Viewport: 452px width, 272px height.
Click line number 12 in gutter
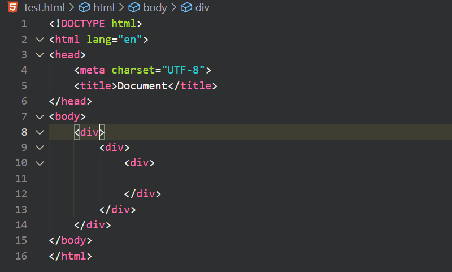tap(21, 194)
